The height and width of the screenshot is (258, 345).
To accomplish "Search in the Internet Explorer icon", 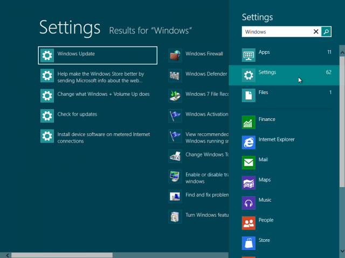I will point(249,142).
